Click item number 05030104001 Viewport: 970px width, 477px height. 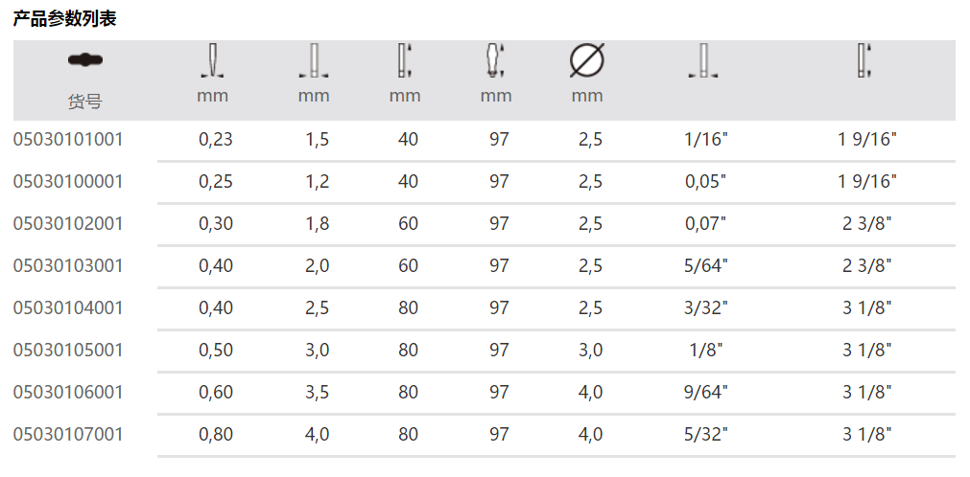point(68,308)
